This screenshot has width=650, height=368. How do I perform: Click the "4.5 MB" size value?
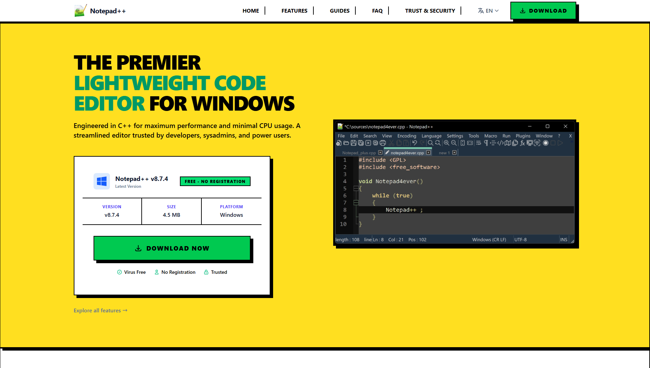171,215
